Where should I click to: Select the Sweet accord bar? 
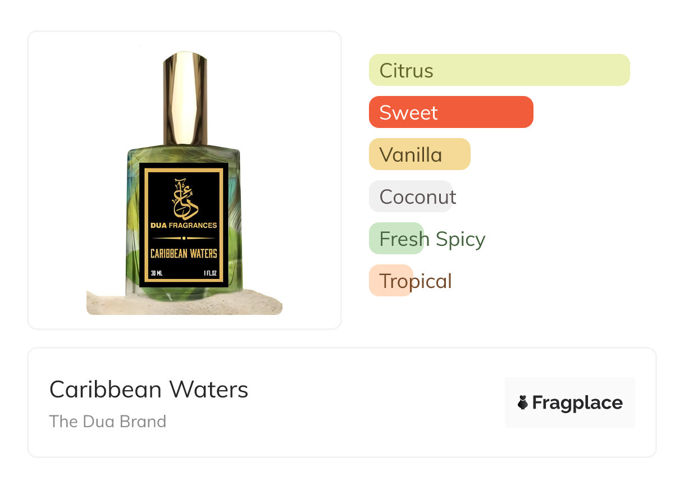click(x=451, y=112)
